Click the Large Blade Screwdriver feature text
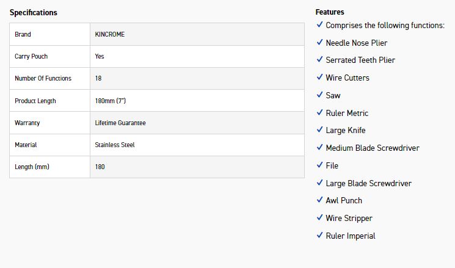 pyautogui.click(x=368, y=183)
